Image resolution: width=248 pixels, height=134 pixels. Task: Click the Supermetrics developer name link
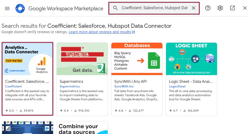coord(70,86)
